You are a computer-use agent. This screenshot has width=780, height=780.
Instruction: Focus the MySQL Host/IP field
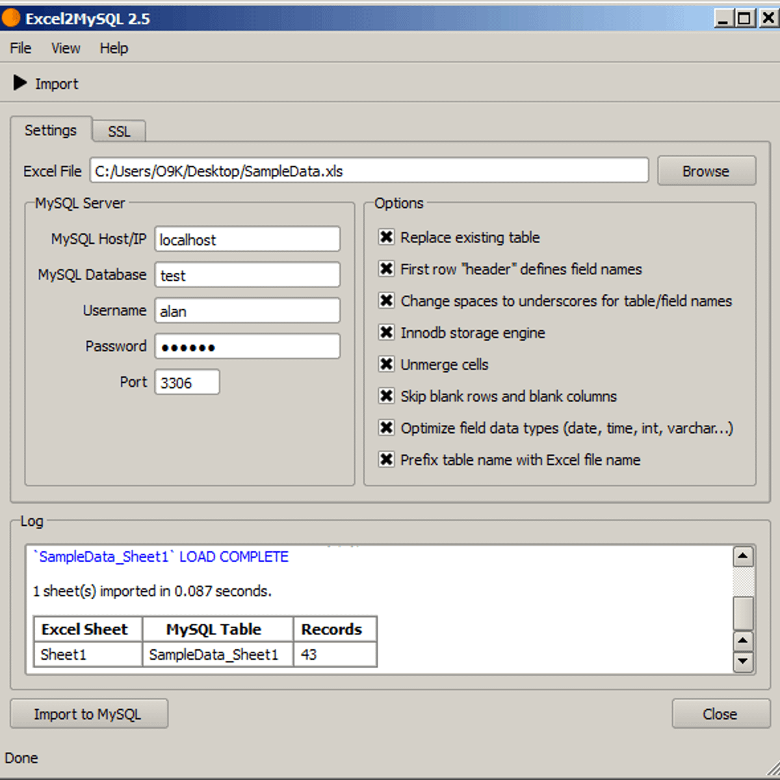(x=248, y=239)
